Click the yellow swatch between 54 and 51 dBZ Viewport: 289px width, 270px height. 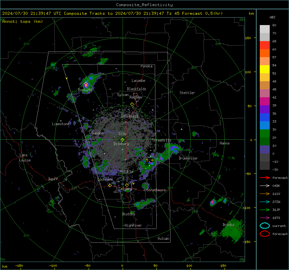(265, 69)
